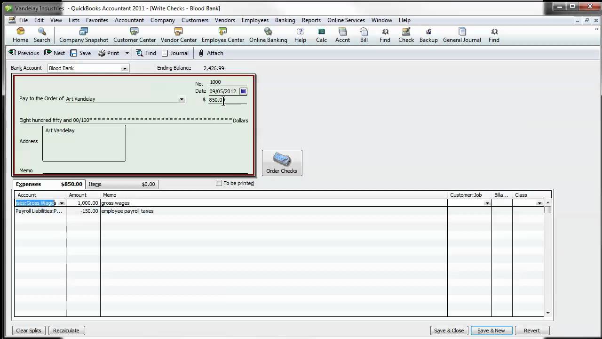Attach a document with paperclip
This screenshot has width=602, height=339.
(x=211, y=53)
